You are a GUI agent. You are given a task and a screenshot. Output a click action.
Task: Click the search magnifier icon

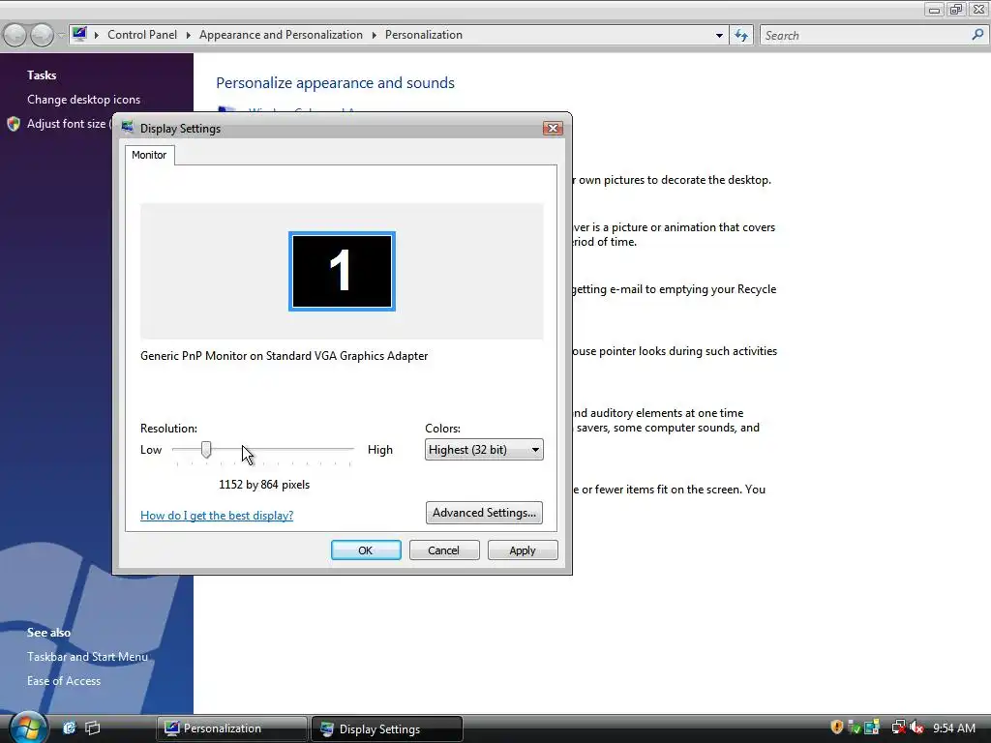tap(977, 35)
